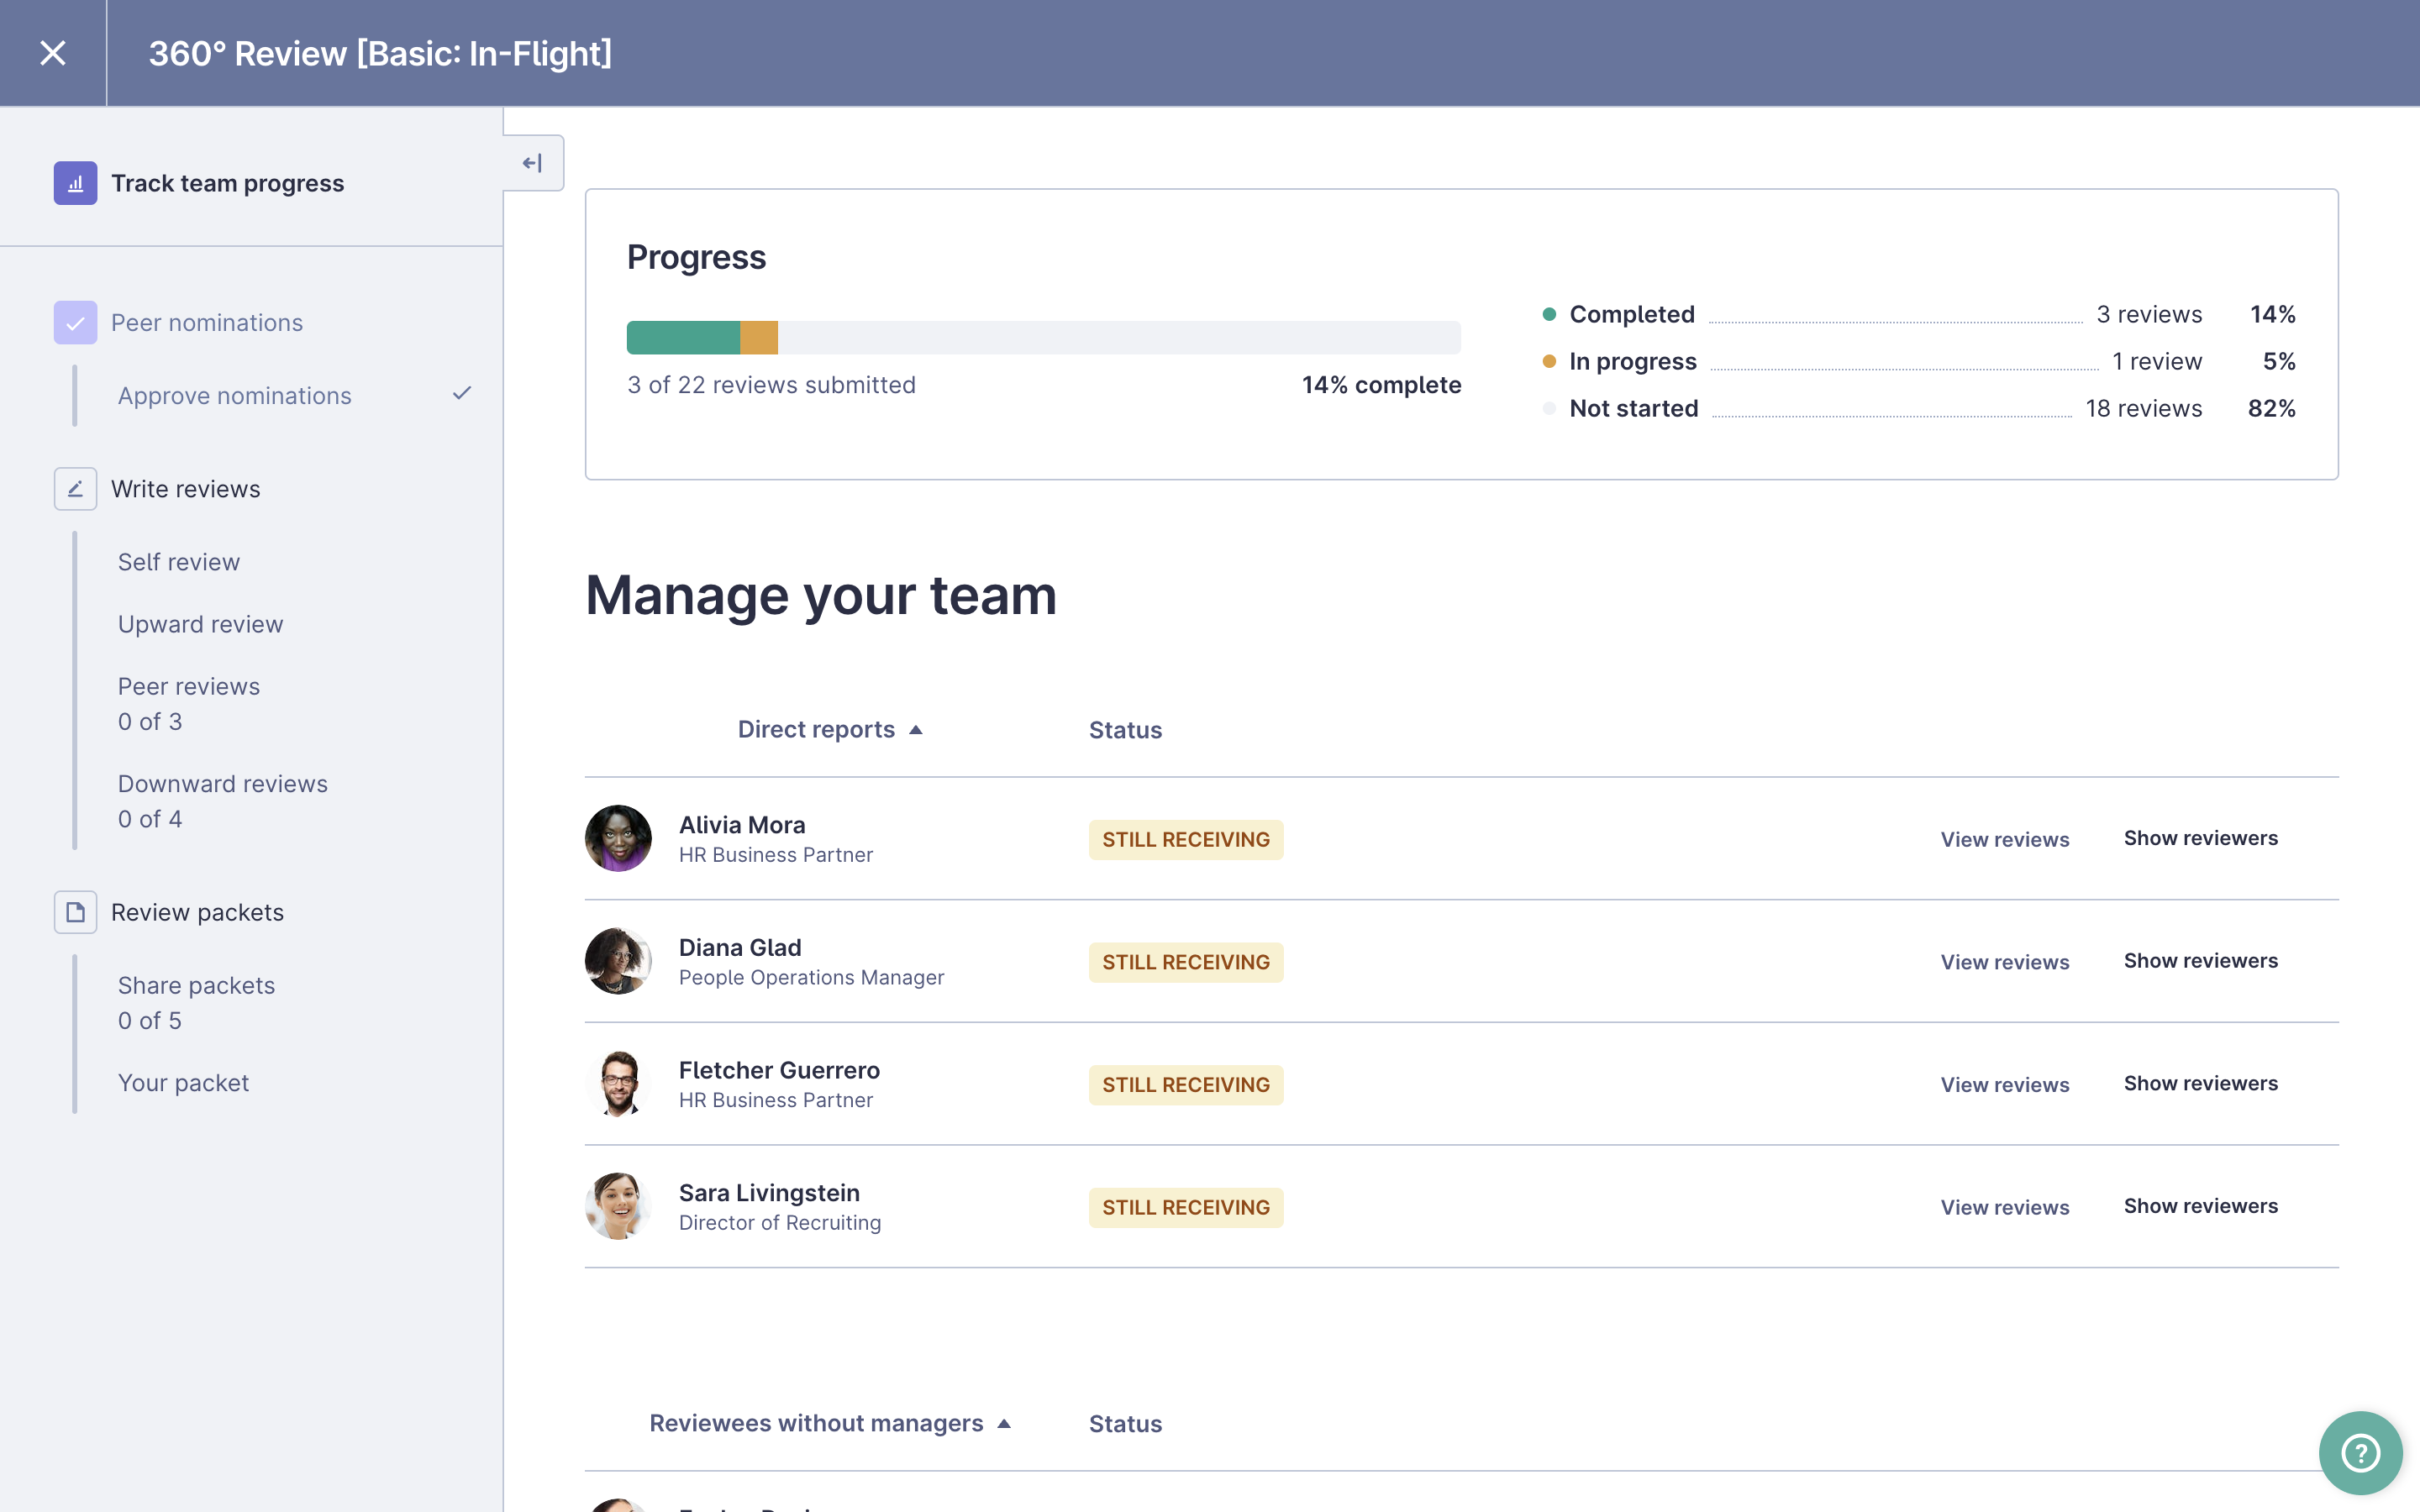Click Sara Livingstein's STILL RECEIVING badge
This screenshot has height=1512, width=2420.
click(1185, 1207)
